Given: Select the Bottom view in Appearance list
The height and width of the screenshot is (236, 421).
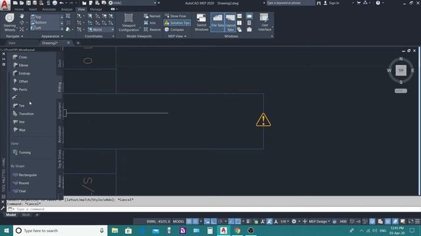Looking at the screenshot, I should (39, 22).
